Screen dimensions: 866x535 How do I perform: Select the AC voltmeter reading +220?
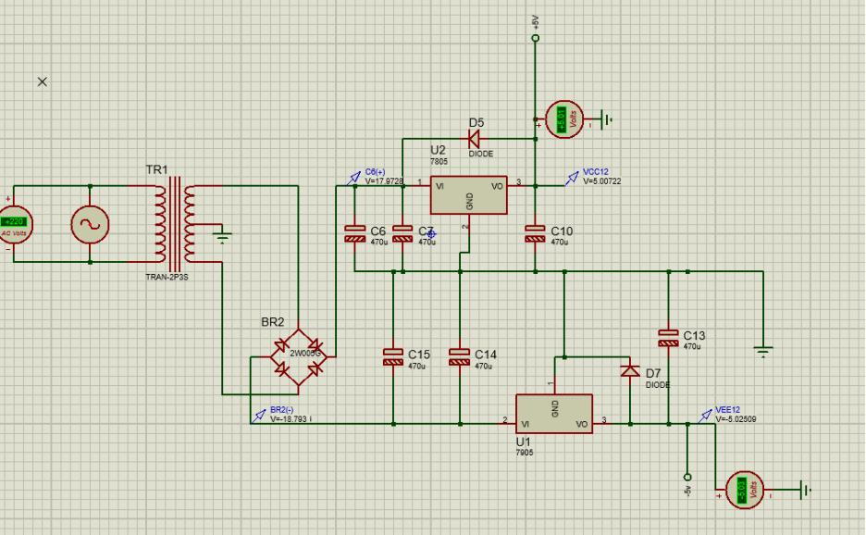[x=15, y=224]
